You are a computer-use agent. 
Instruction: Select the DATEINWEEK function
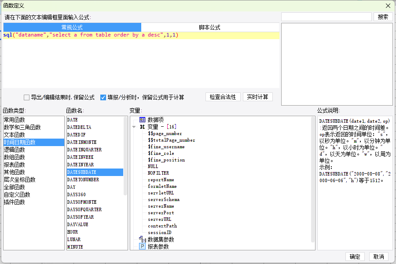pyautogui.click(x=95, y=157)
